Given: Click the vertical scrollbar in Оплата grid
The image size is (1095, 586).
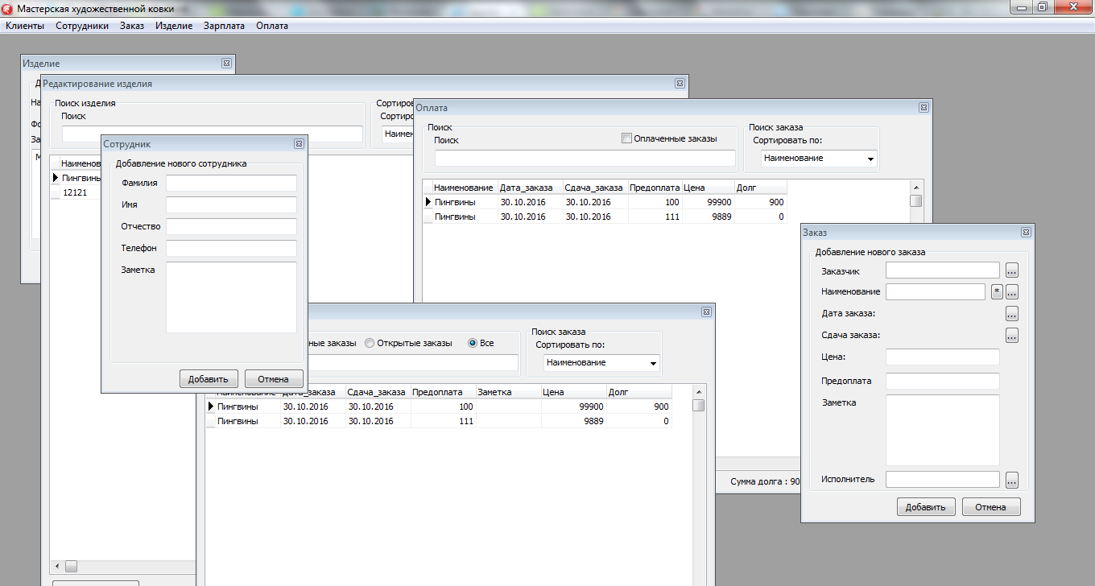Looking at the screenshot, I should pos(915,201).
